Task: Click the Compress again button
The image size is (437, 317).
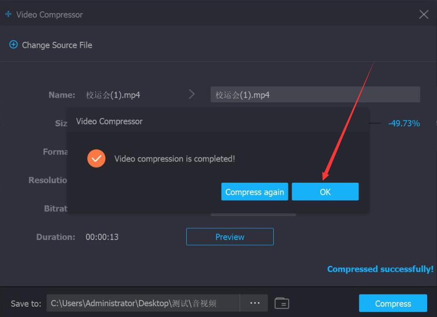Action: (x=254, y=192)
